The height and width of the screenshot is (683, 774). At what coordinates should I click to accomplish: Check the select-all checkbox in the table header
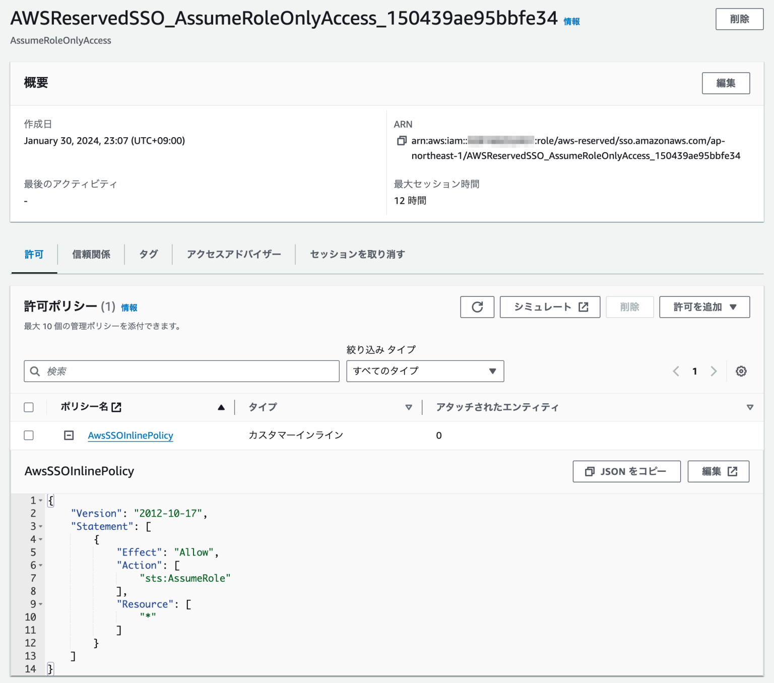pyautogui.click(x=29, y=407)
